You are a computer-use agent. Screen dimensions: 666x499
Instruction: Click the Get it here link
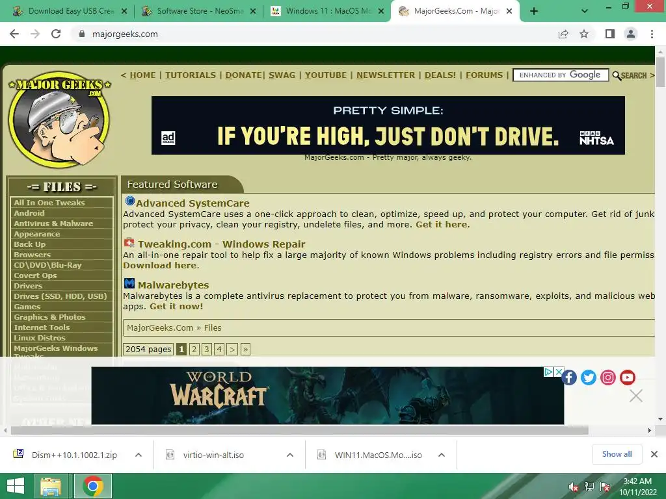pos(442,224)
